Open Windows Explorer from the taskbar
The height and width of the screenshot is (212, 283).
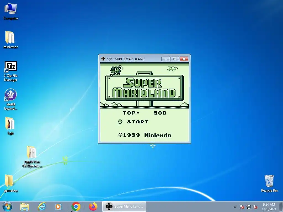click(24, 206)
